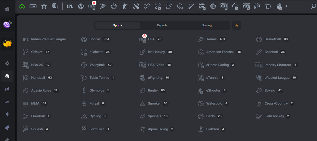Click the dartboard promo thumbnail in sidebar
This screenshot has width=317, height=141.
pyautogui.click(x=7, y=25)
